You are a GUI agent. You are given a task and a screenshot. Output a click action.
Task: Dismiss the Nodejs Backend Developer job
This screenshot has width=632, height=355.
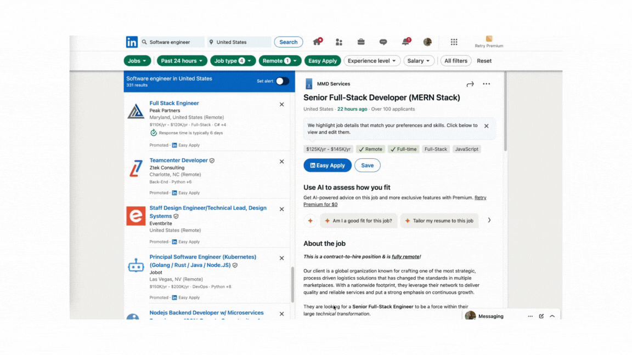[x=282, y=314]
